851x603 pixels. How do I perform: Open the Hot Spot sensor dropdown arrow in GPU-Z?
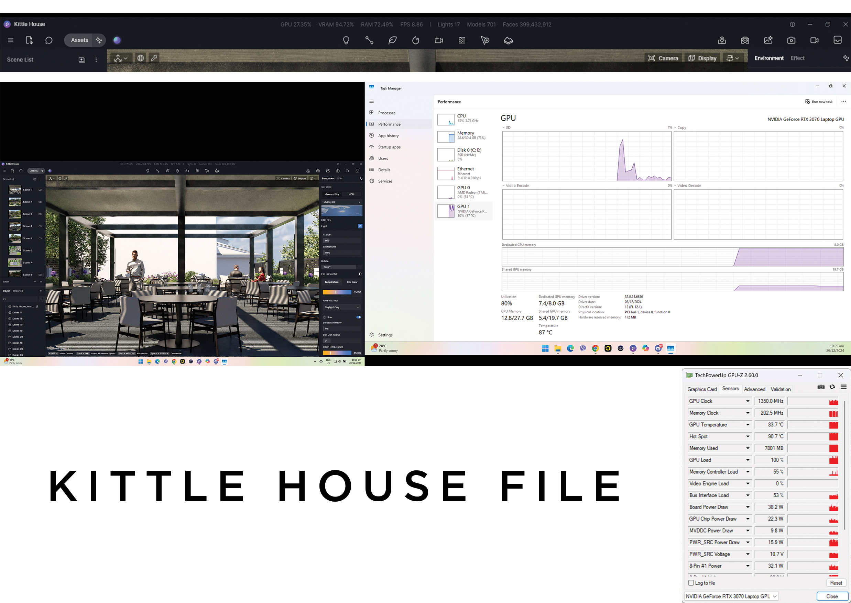(x=748, y=437)
